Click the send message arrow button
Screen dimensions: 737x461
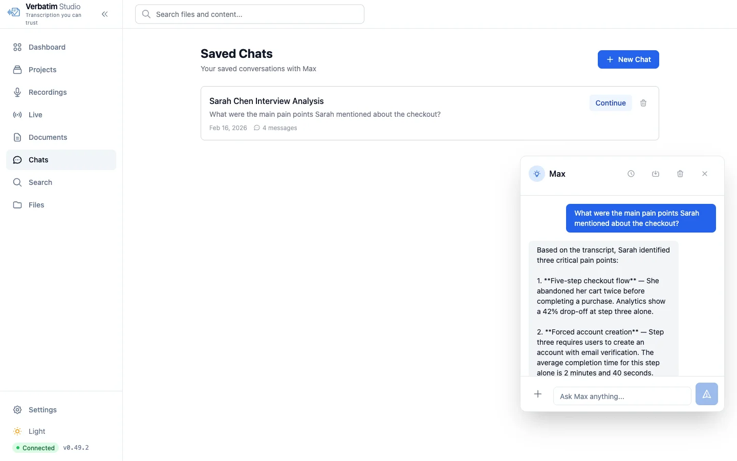pyautogui.click(x=706, y=394)
